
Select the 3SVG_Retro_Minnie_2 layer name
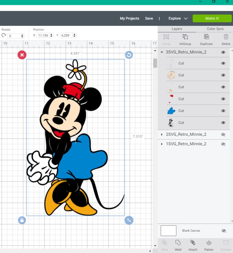186,52
